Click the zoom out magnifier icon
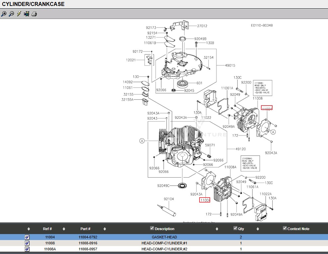 [x=11, y=14]
